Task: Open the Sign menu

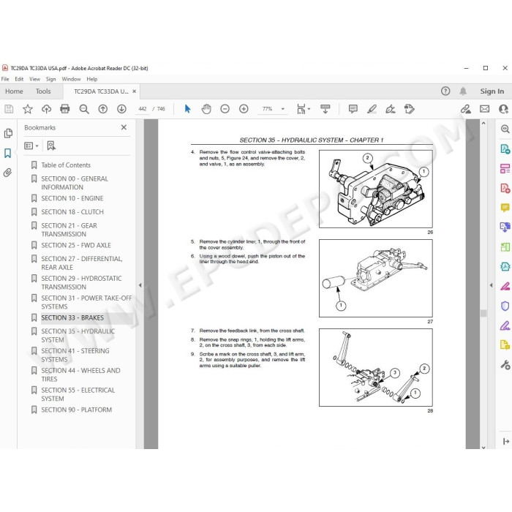Action: [x=50, y=79]
